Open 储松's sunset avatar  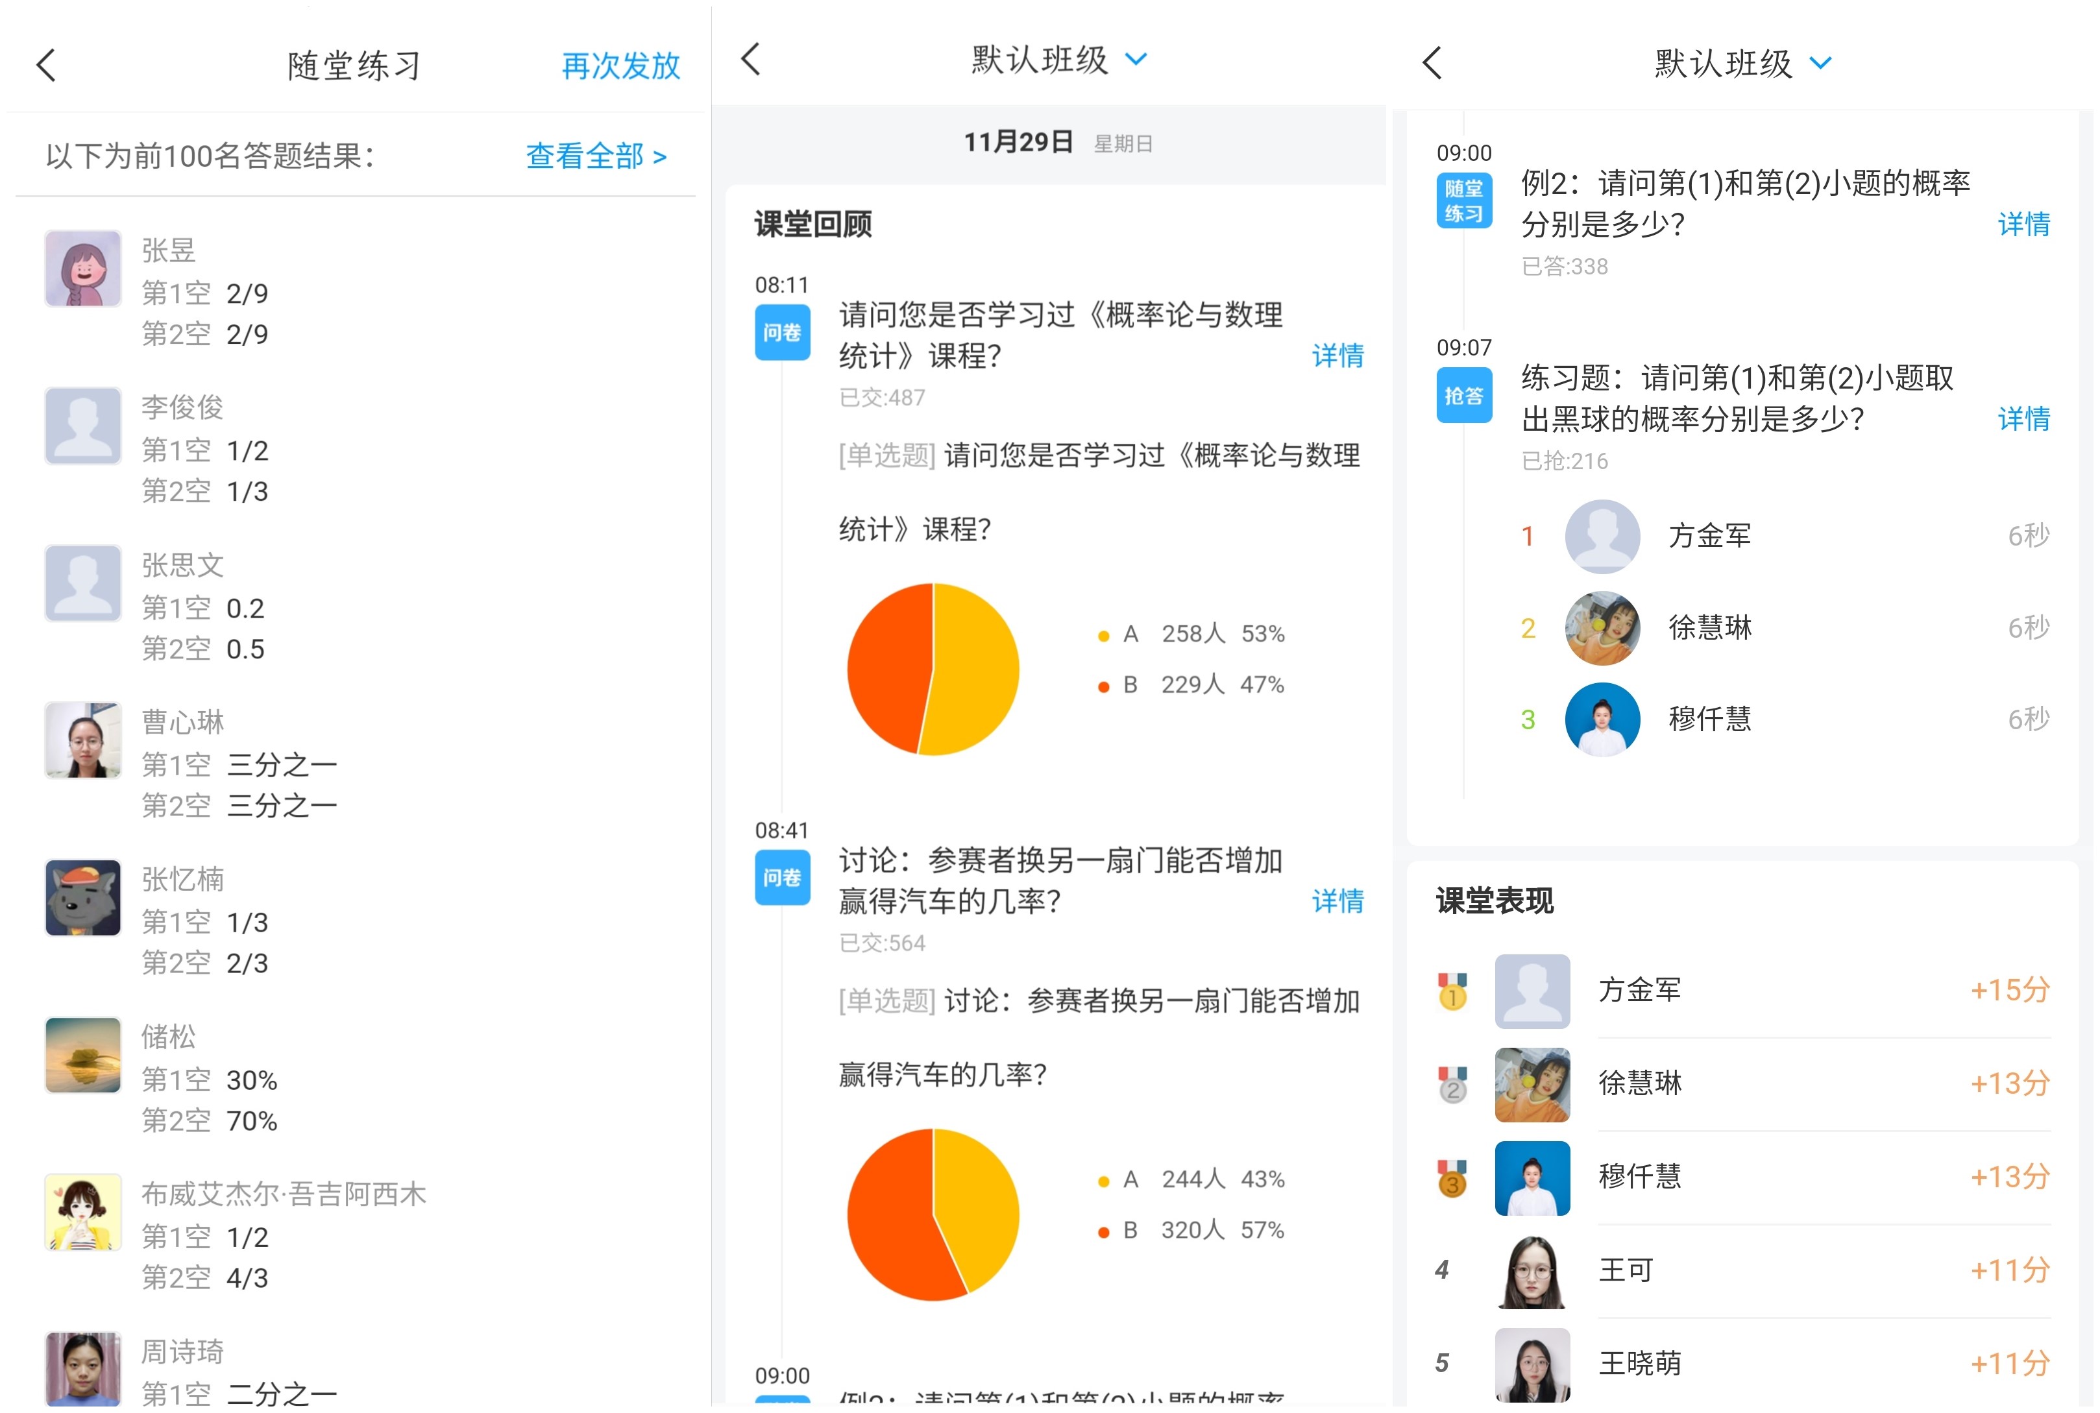coord(83,1056)
